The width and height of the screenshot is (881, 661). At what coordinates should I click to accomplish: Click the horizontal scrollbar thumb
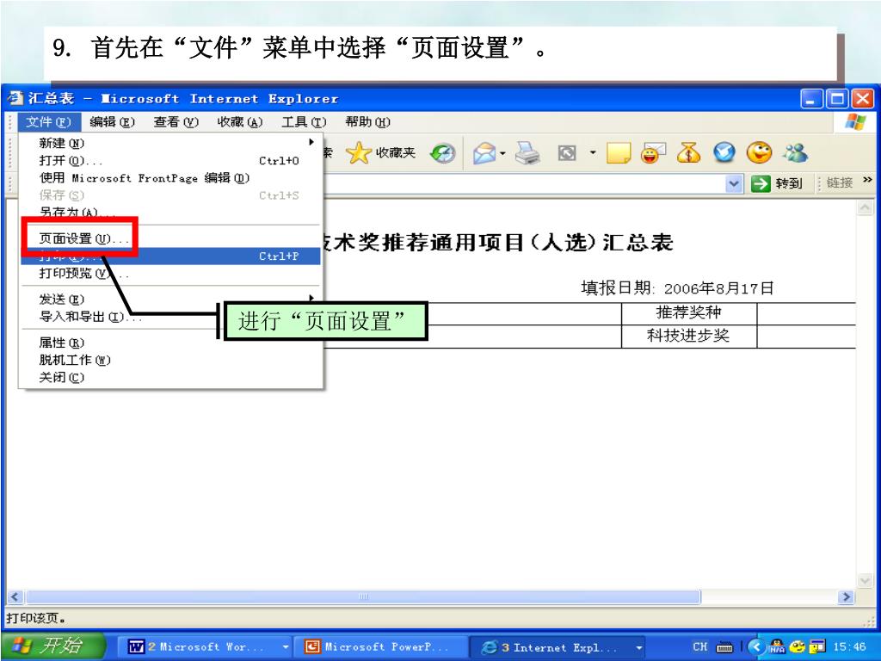(x=363, y=597)
